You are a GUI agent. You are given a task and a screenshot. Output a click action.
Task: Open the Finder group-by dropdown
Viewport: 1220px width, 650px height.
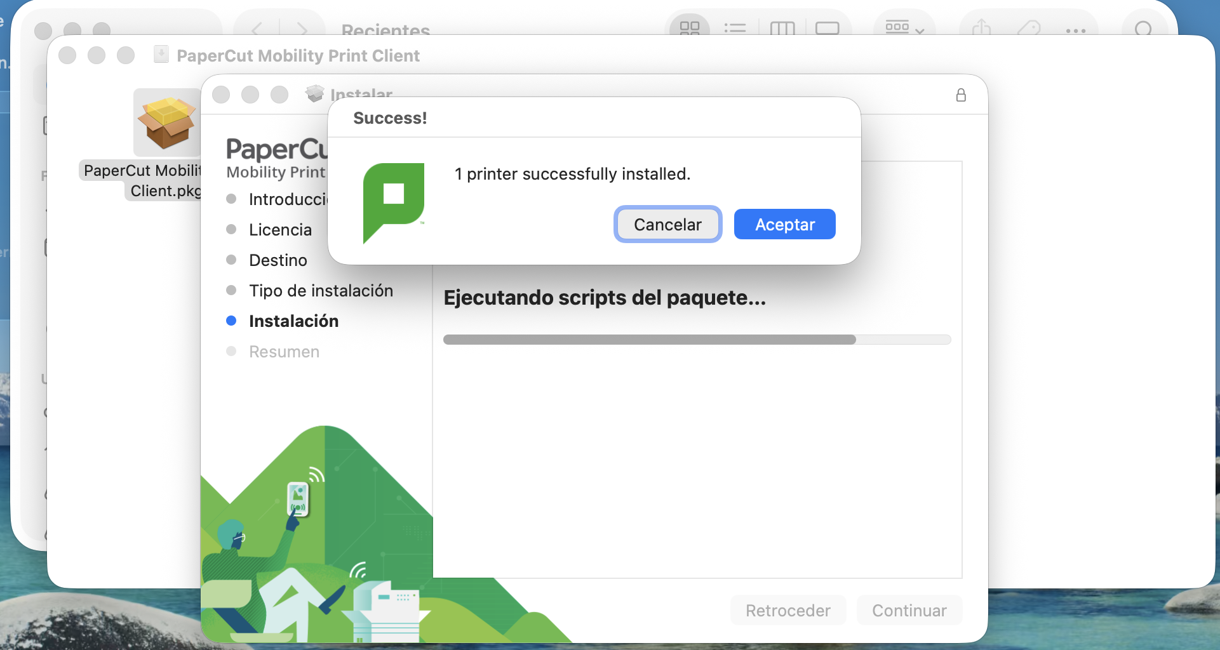click(904, 28)
